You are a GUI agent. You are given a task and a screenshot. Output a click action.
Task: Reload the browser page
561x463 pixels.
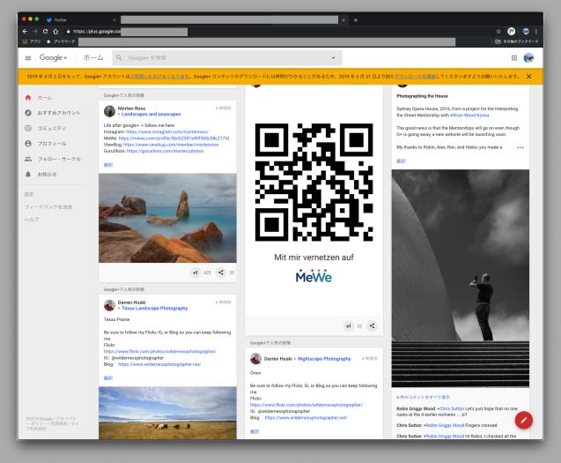[x=45, y=32]
